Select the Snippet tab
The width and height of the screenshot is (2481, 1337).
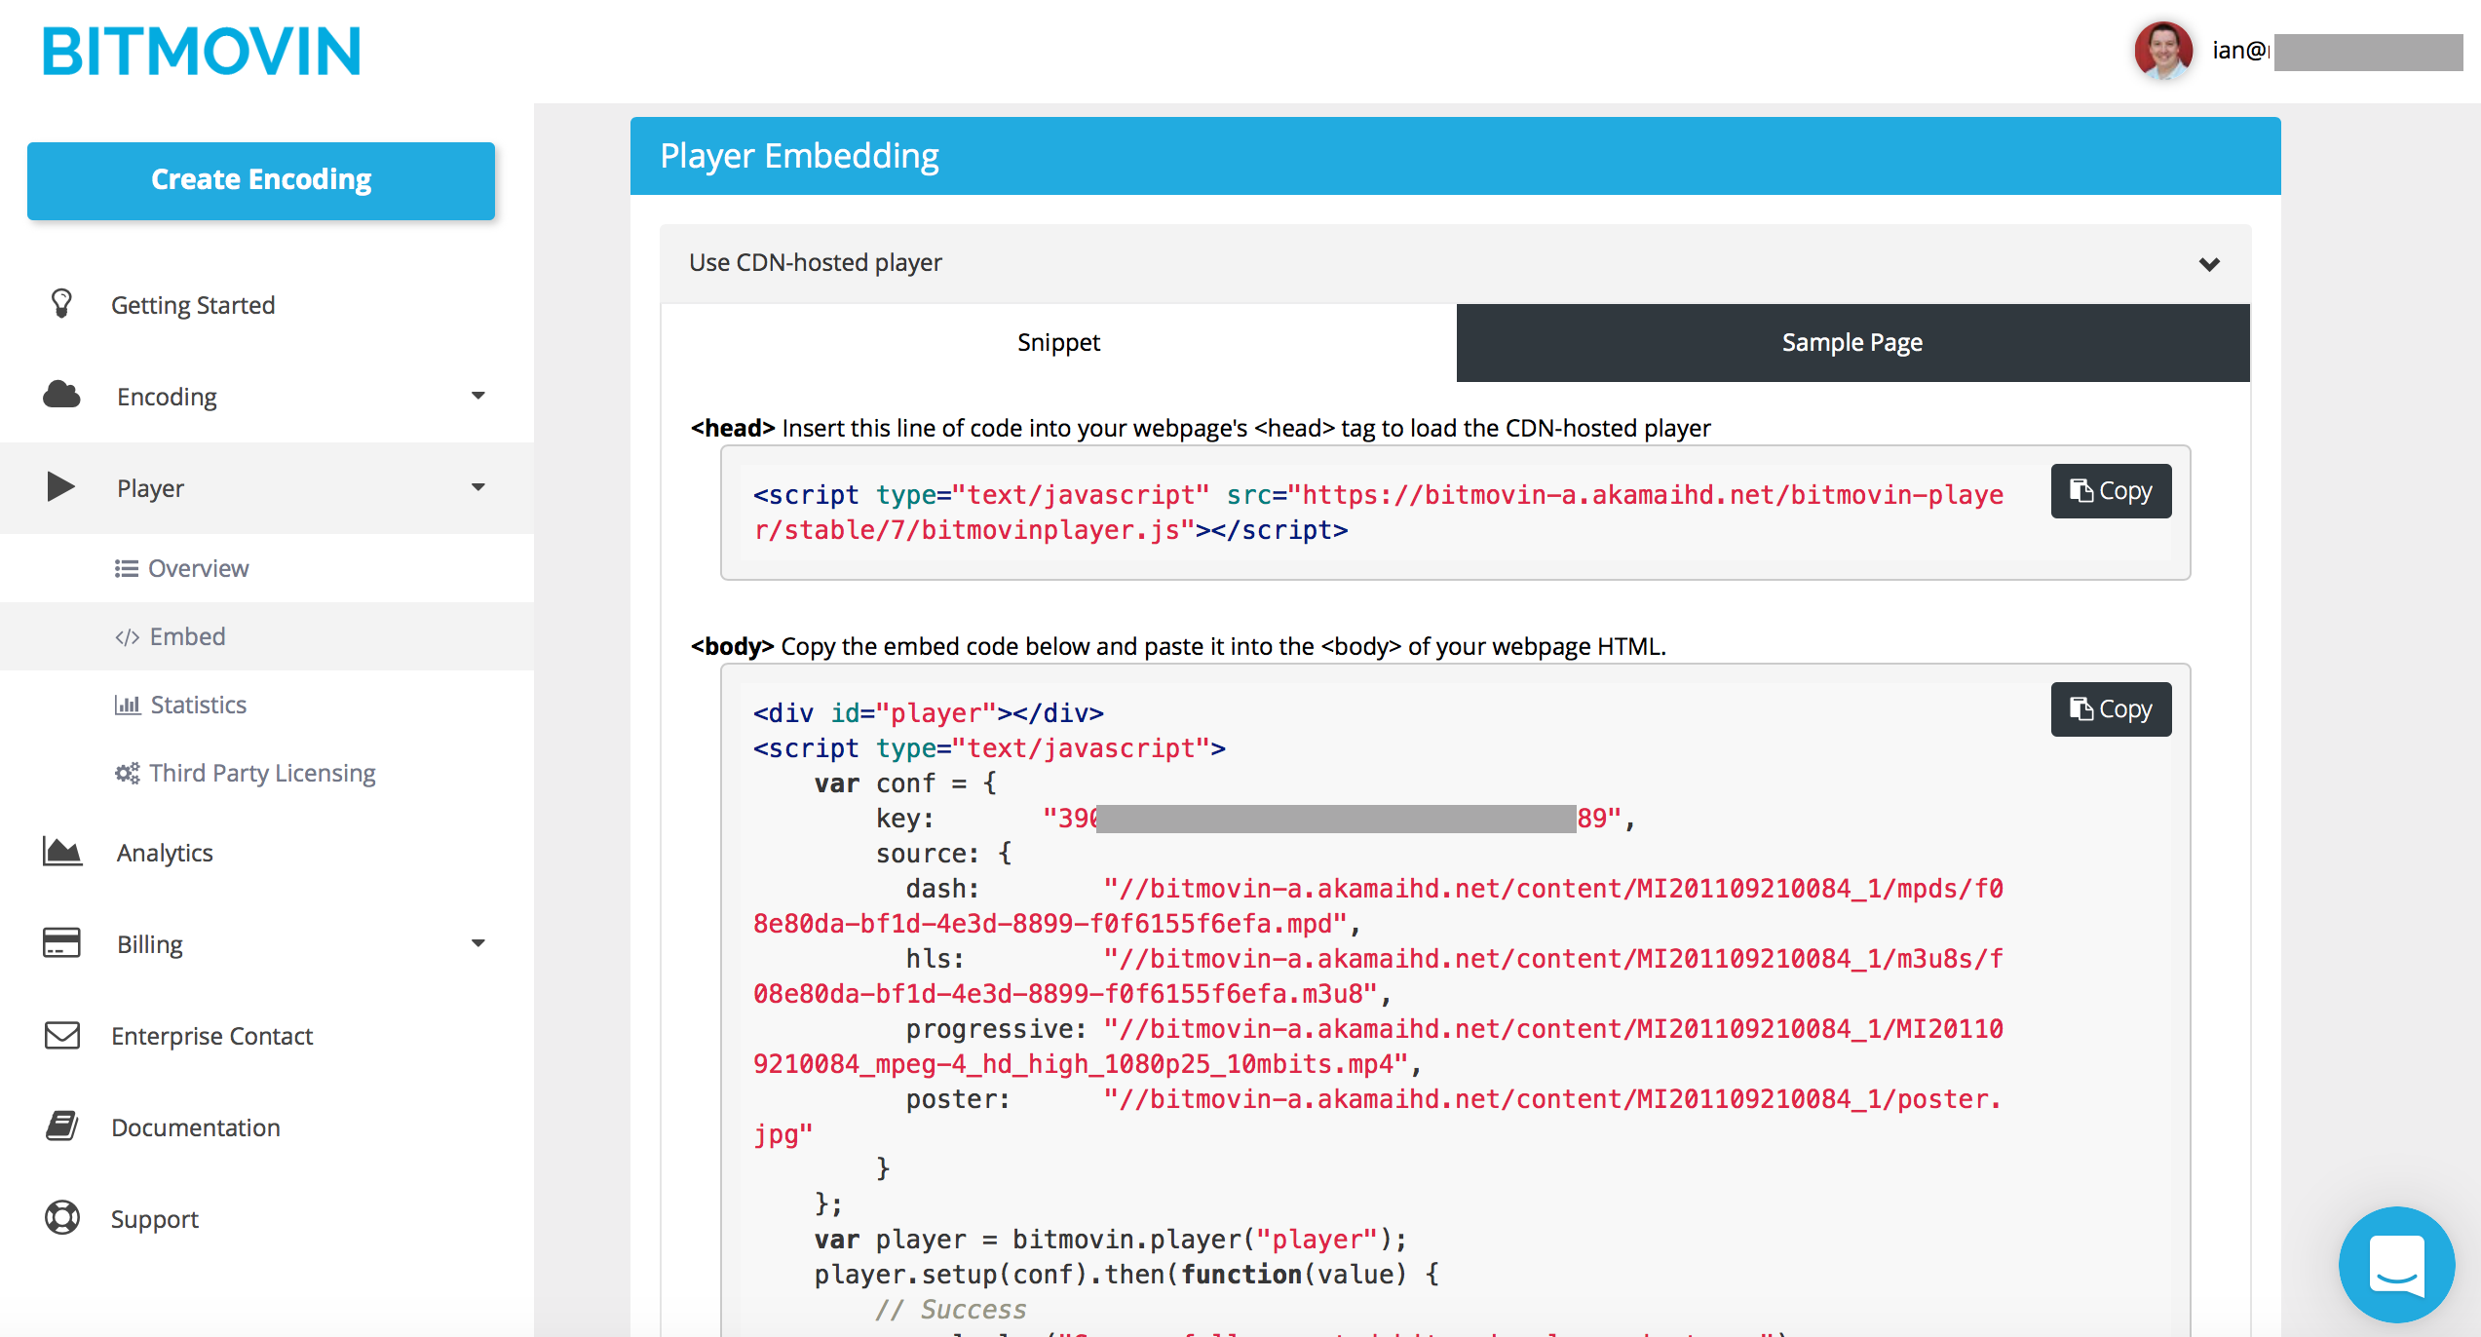click(1058, 342)
